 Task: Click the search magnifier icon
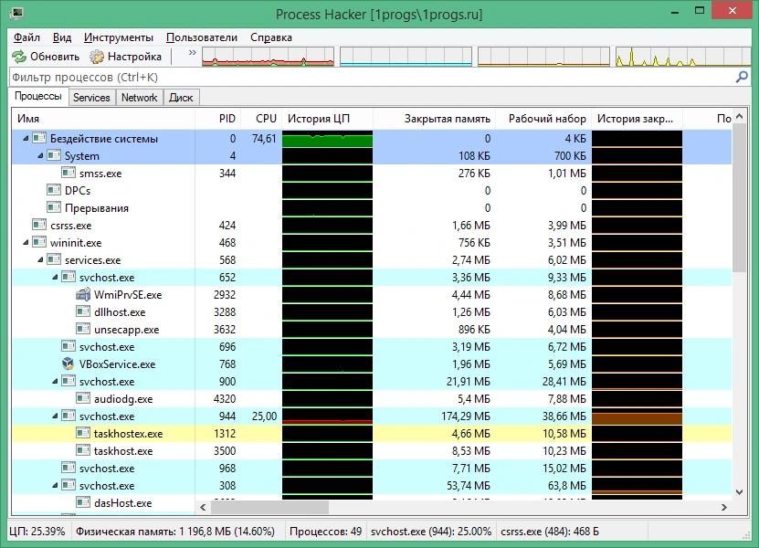tap(742, 77)
